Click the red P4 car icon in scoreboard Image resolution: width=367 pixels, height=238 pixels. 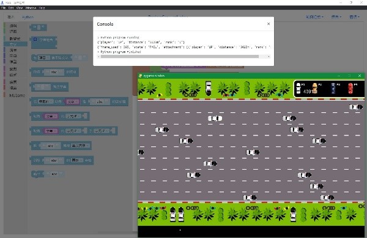click(350, 88)
